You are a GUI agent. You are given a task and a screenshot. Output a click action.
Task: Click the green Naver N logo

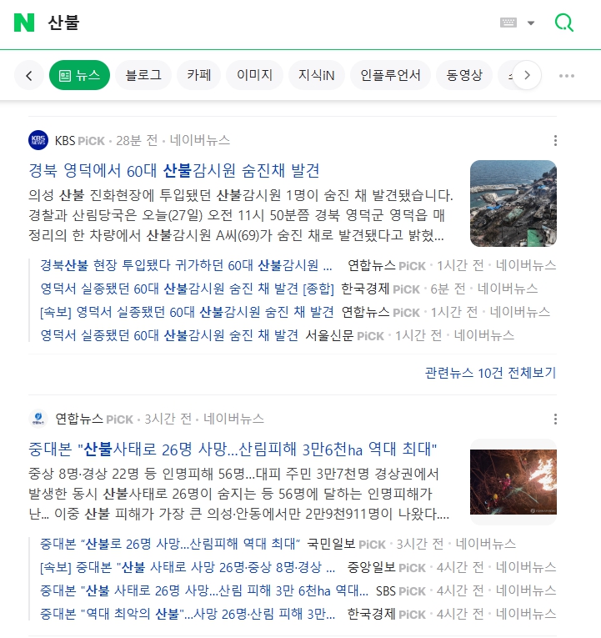[24, 23]
